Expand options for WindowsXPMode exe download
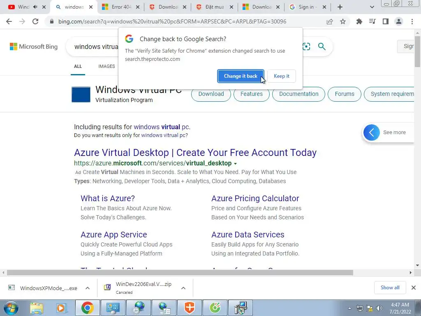The height and width of the screenshot is (316, 421). coord(88,288)
